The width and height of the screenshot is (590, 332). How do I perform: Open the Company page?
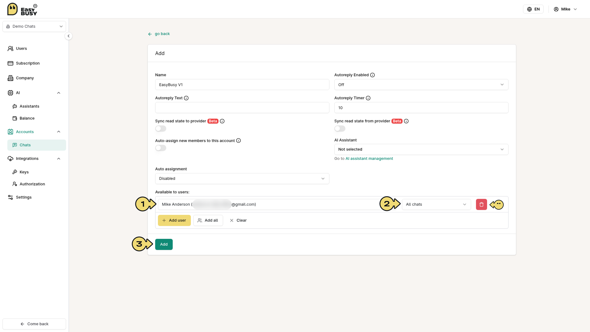click(x=34, y=78)
